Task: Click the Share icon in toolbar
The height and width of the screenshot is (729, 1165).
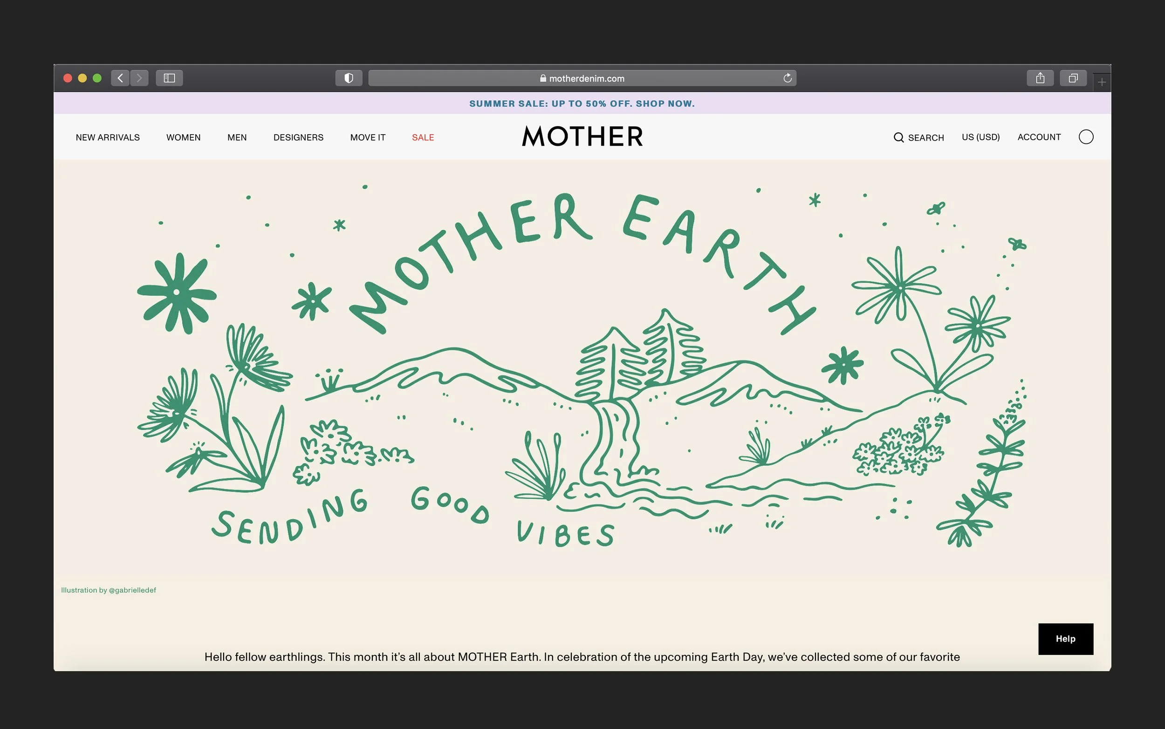Action: [x=1040, y=78]
